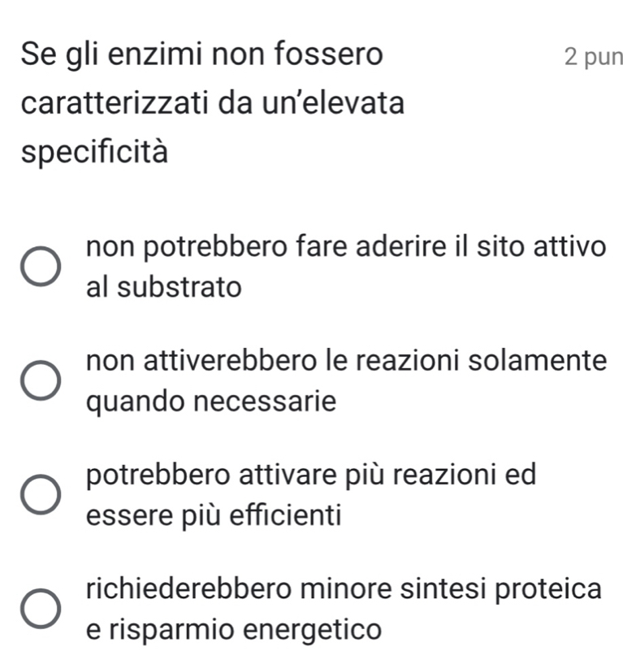This screenshot has height=660, width=623.
Task: Click the text line "non attiverebbero le reazioni solamente"
Action: click(345, 360)
